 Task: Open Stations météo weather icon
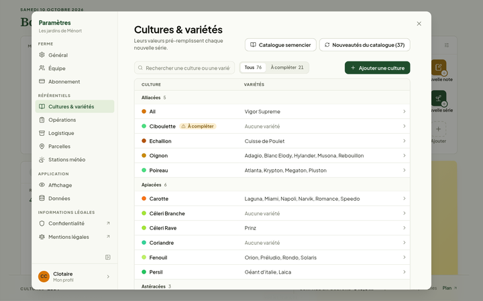42,159
